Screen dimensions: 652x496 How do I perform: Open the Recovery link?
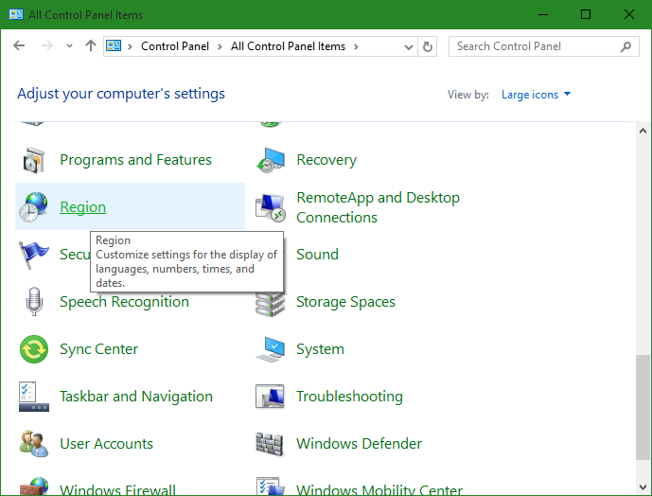[x=326, y=160]
